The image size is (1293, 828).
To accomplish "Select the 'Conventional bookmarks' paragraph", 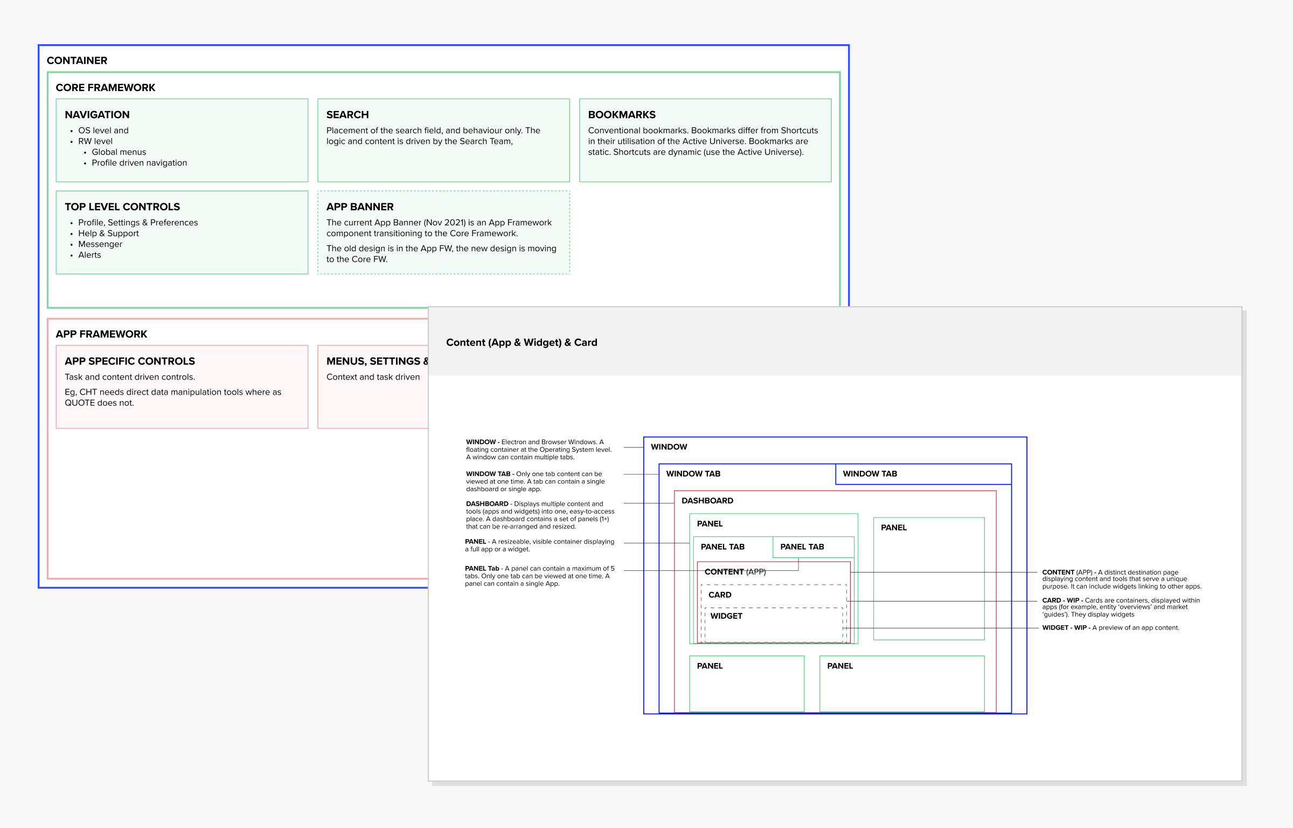I will pos(703,141).
